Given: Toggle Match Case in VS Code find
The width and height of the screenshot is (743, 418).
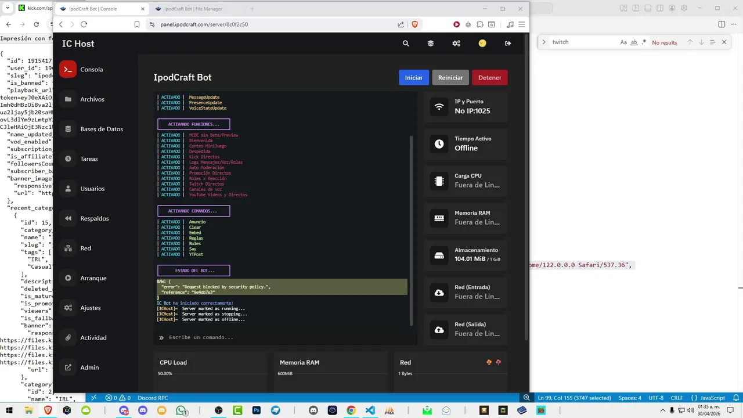Looking at the screenshot, I should tap(623, 42).
